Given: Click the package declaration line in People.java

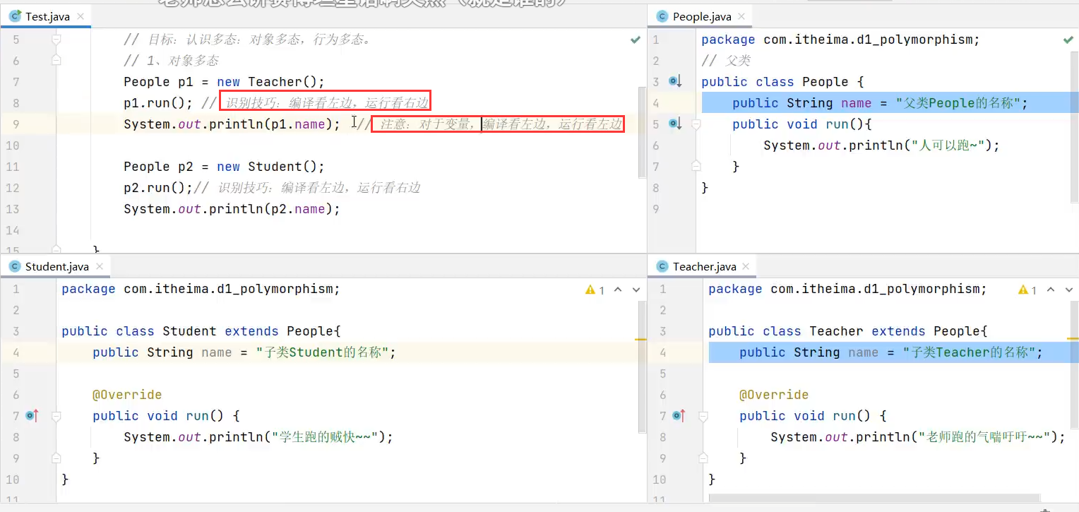Looking at the screenshot, I should point(840,40).
